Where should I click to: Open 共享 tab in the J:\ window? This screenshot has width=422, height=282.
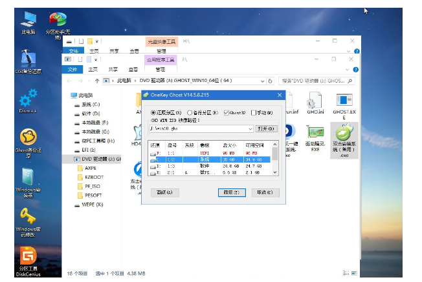tap(113, 70)
